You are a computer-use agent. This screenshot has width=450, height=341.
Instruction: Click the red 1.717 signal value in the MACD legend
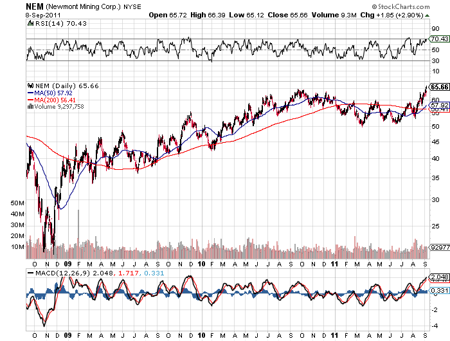coord(129,273)
